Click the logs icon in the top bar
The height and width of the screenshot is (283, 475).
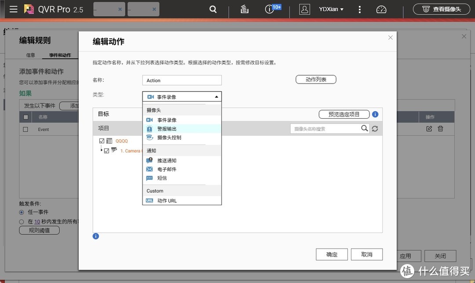coord(245,9)
